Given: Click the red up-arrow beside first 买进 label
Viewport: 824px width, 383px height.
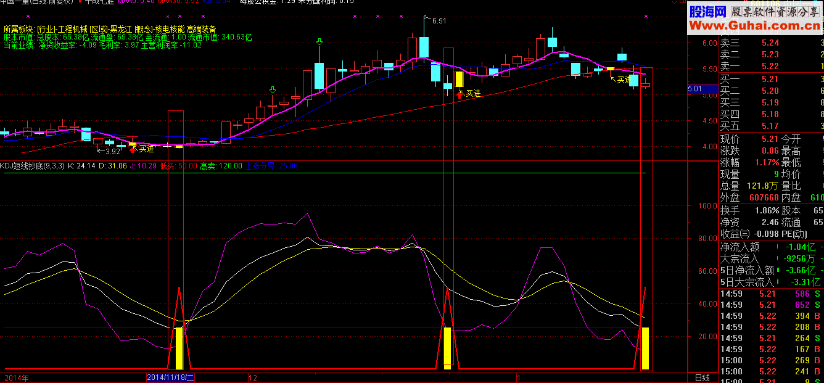Looking at the screenshot, I should (x=133, y=149).
